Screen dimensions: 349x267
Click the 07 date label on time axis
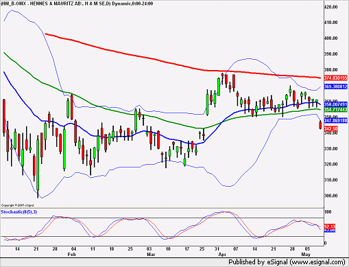click(x=236, y=249)
